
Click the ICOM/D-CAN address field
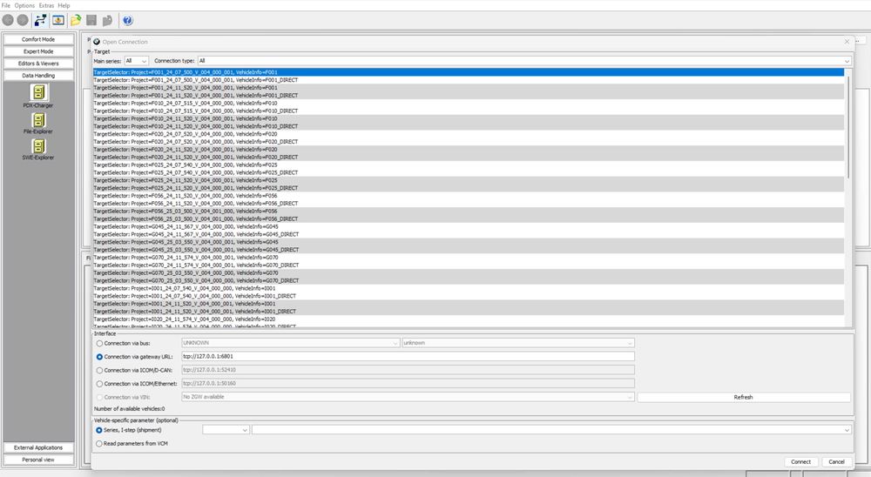[408, 370]
